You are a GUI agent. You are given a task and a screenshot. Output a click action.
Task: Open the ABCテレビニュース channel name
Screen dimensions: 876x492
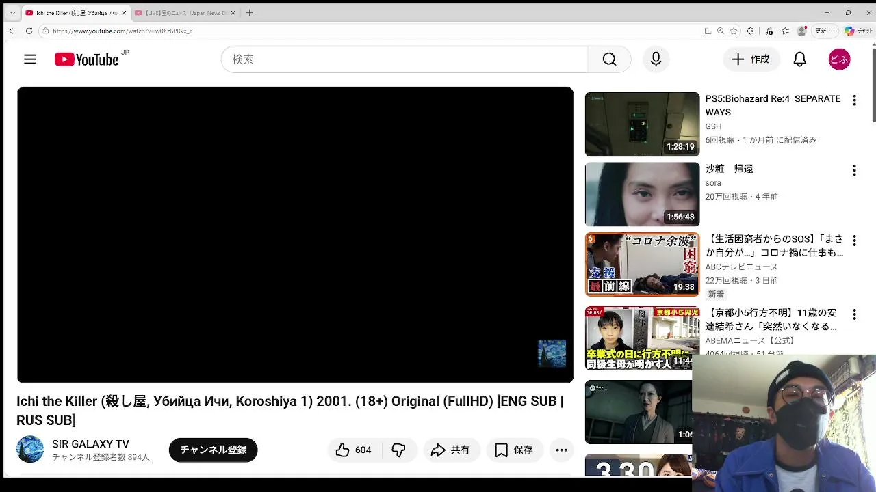pos(741,266)
